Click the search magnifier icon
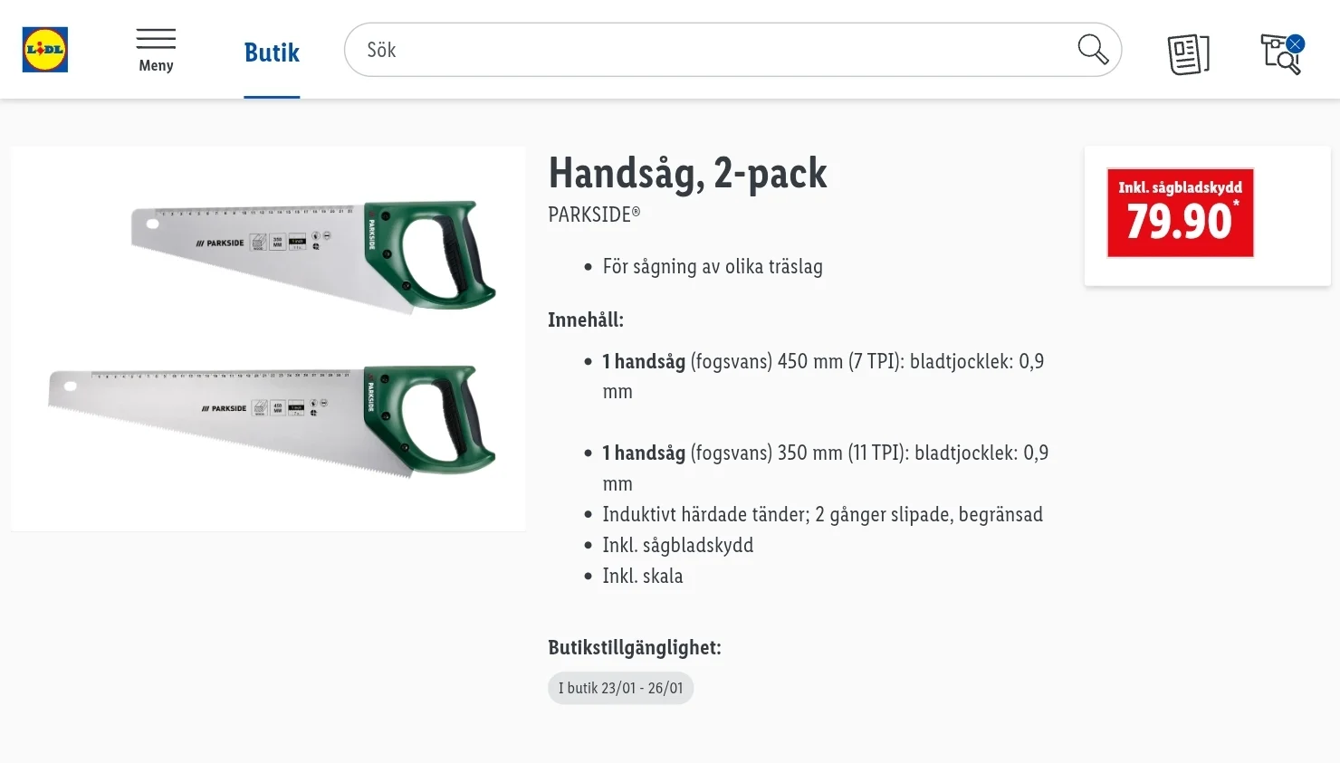The width and height of the screenshot is (1340, 763). coord(1093,50)
